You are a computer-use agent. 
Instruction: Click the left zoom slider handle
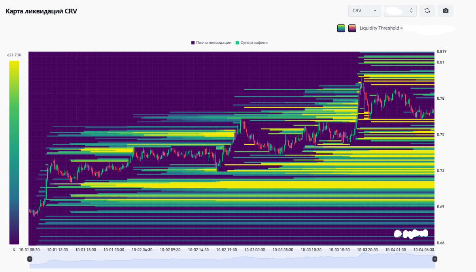point(30,259)
